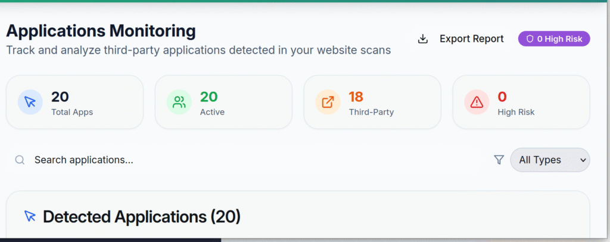
Task: Select the Third-Party stat card
Action: 372,102
